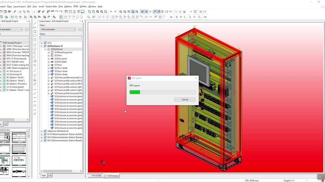Click the Zoom in magnifier icon

click(97, 12)
